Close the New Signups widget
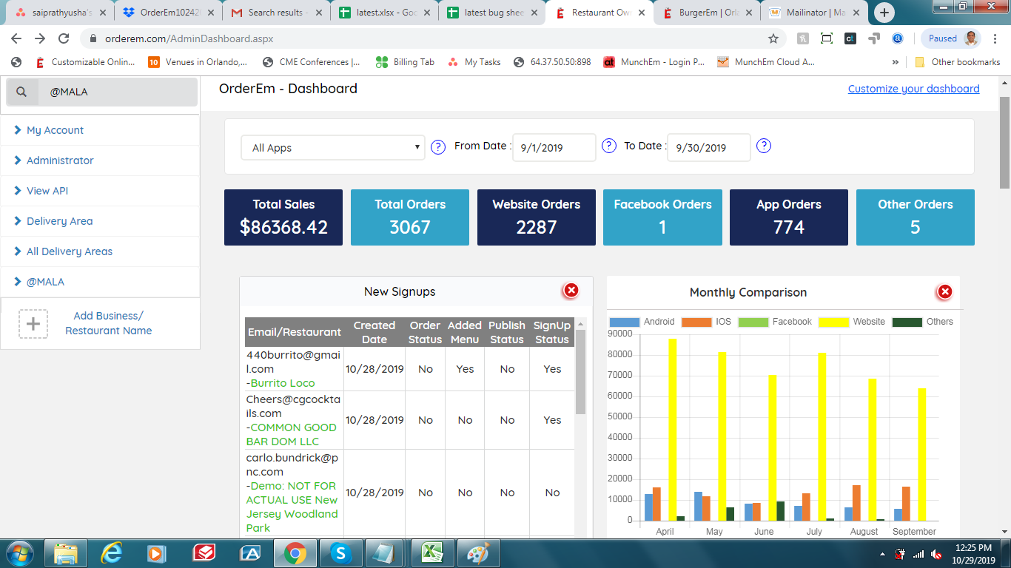This screenshot has width=1011, height=568. [x=571, y=291]
